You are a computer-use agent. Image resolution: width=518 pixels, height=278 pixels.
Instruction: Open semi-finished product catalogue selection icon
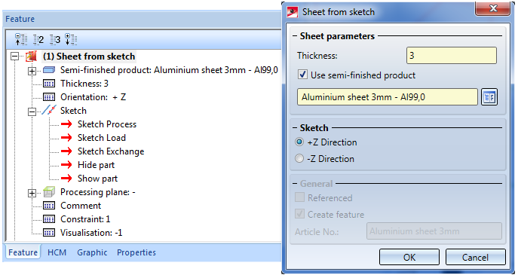[489, 97]
